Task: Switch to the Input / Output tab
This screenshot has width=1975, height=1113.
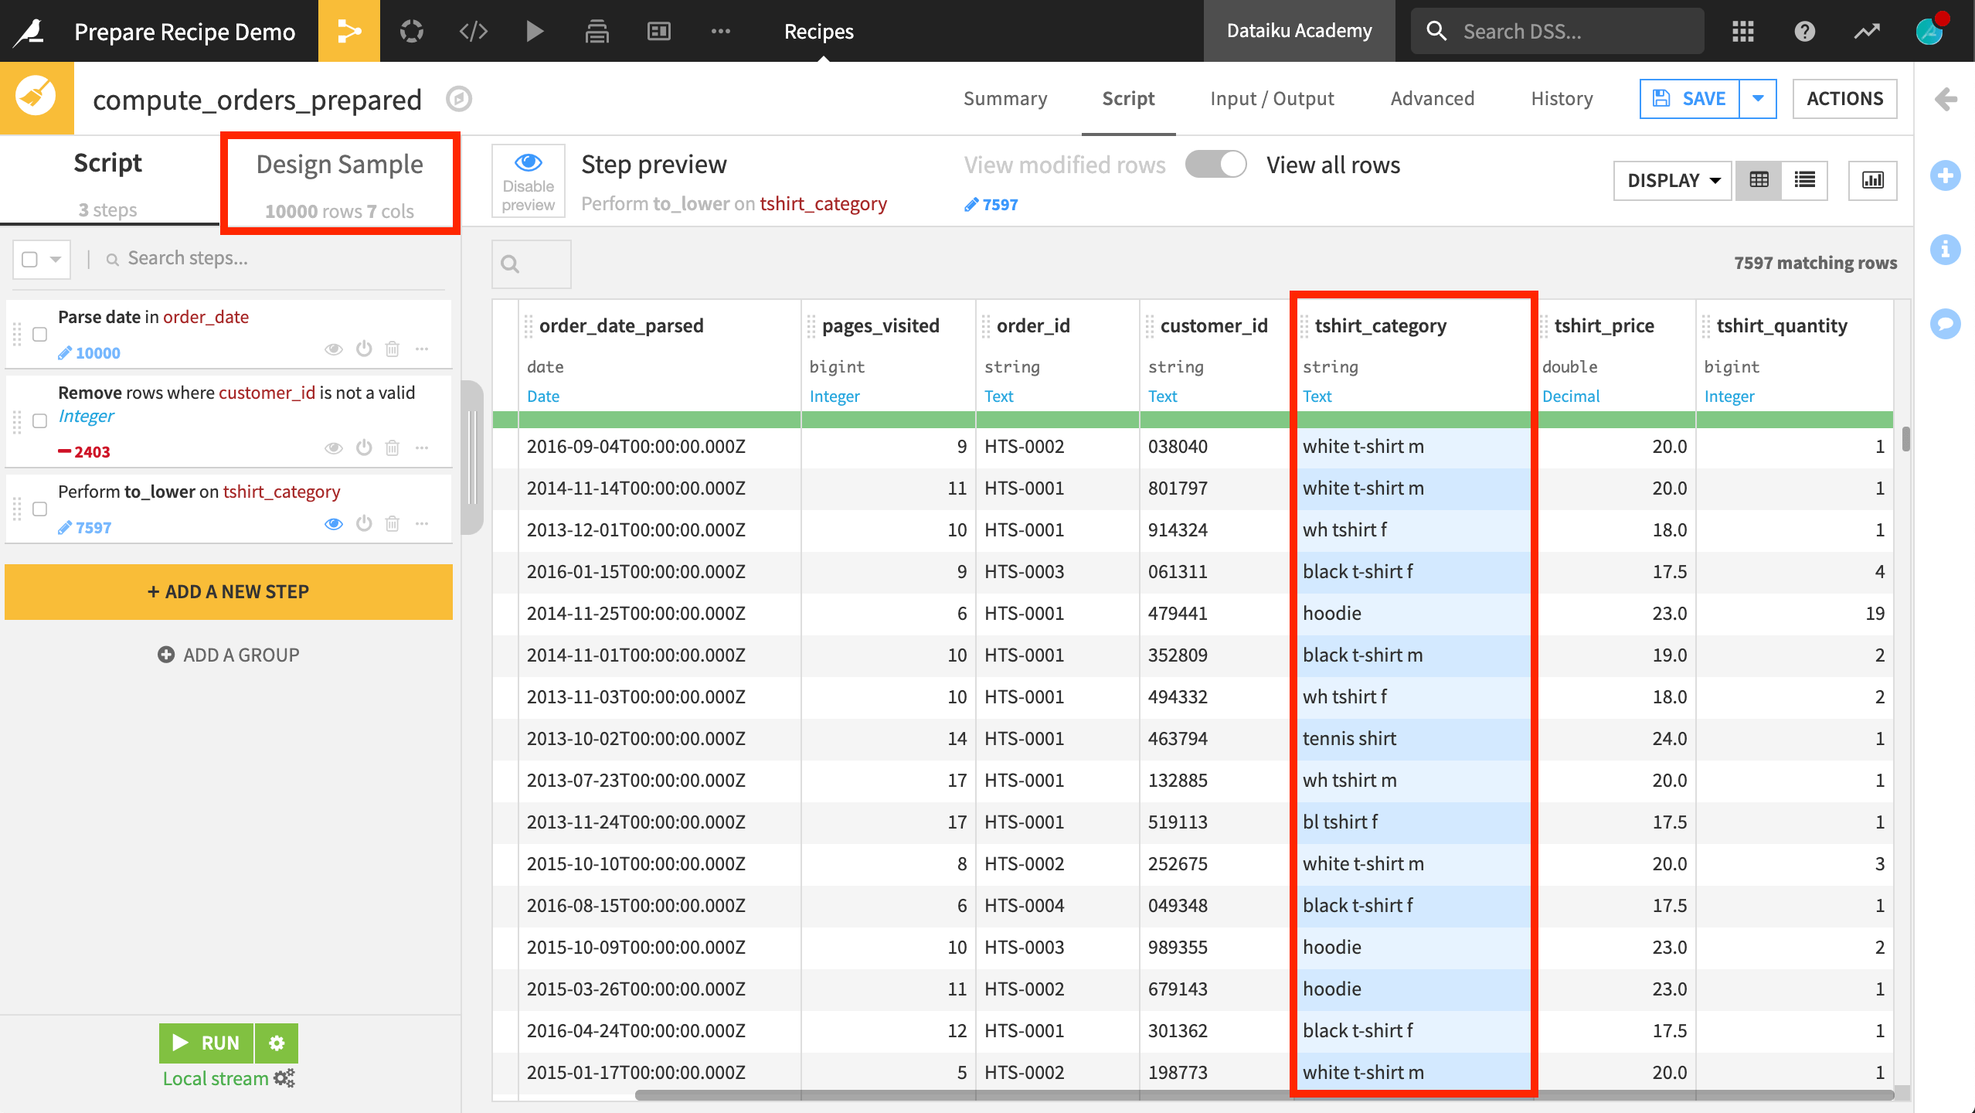Action: (1272, 99)
